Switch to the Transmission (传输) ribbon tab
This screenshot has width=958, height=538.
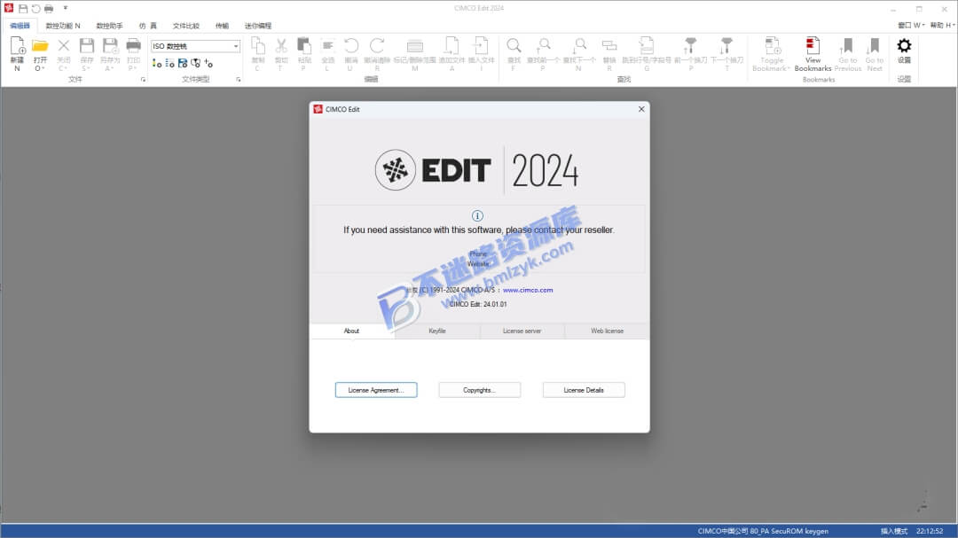point(222,26)
